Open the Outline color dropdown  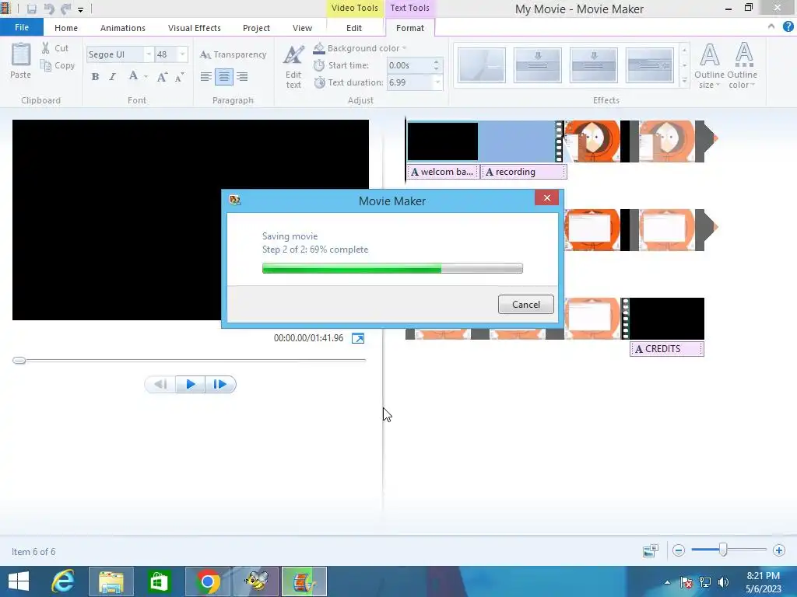742,66
